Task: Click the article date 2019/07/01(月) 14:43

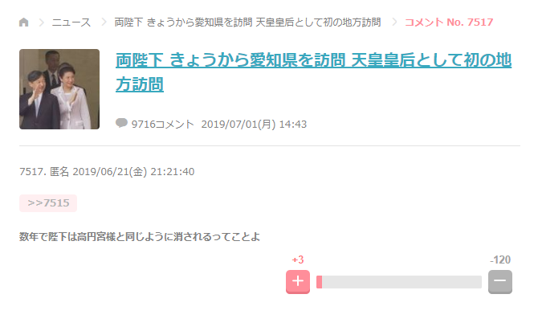Action: click(x=254, y=125)
